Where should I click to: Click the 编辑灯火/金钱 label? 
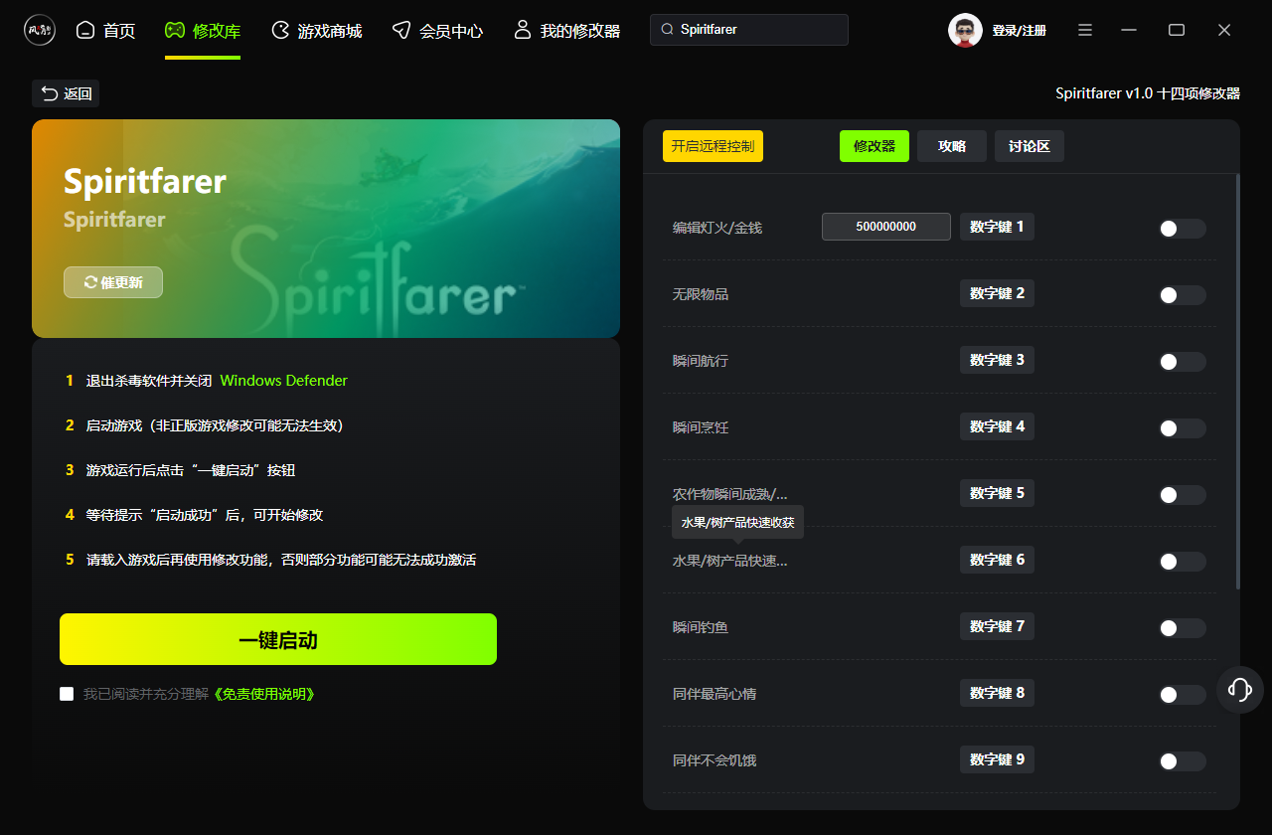pyautogui.click(x=717, y=228)
